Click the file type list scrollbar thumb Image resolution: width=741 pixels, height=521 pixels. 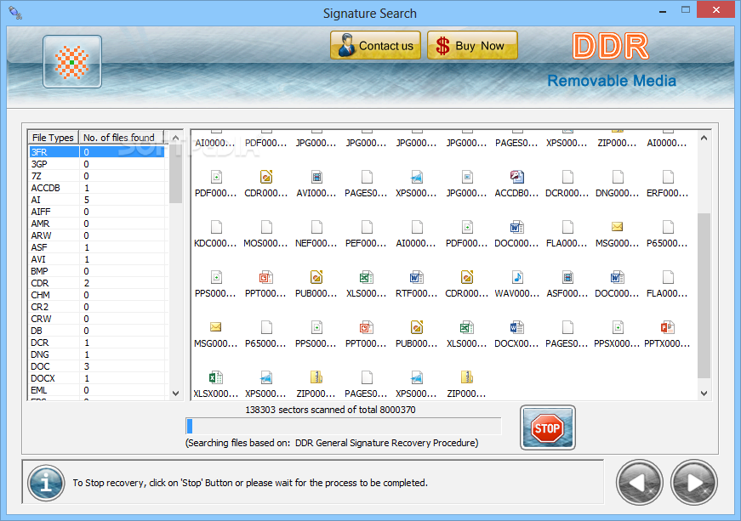pos(175,173)
